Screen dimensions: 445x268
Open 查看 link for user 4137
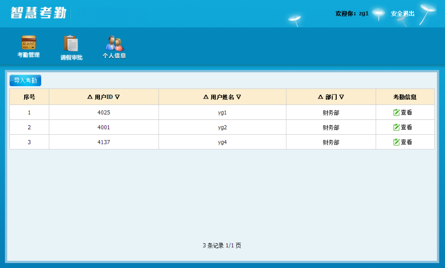406,142
